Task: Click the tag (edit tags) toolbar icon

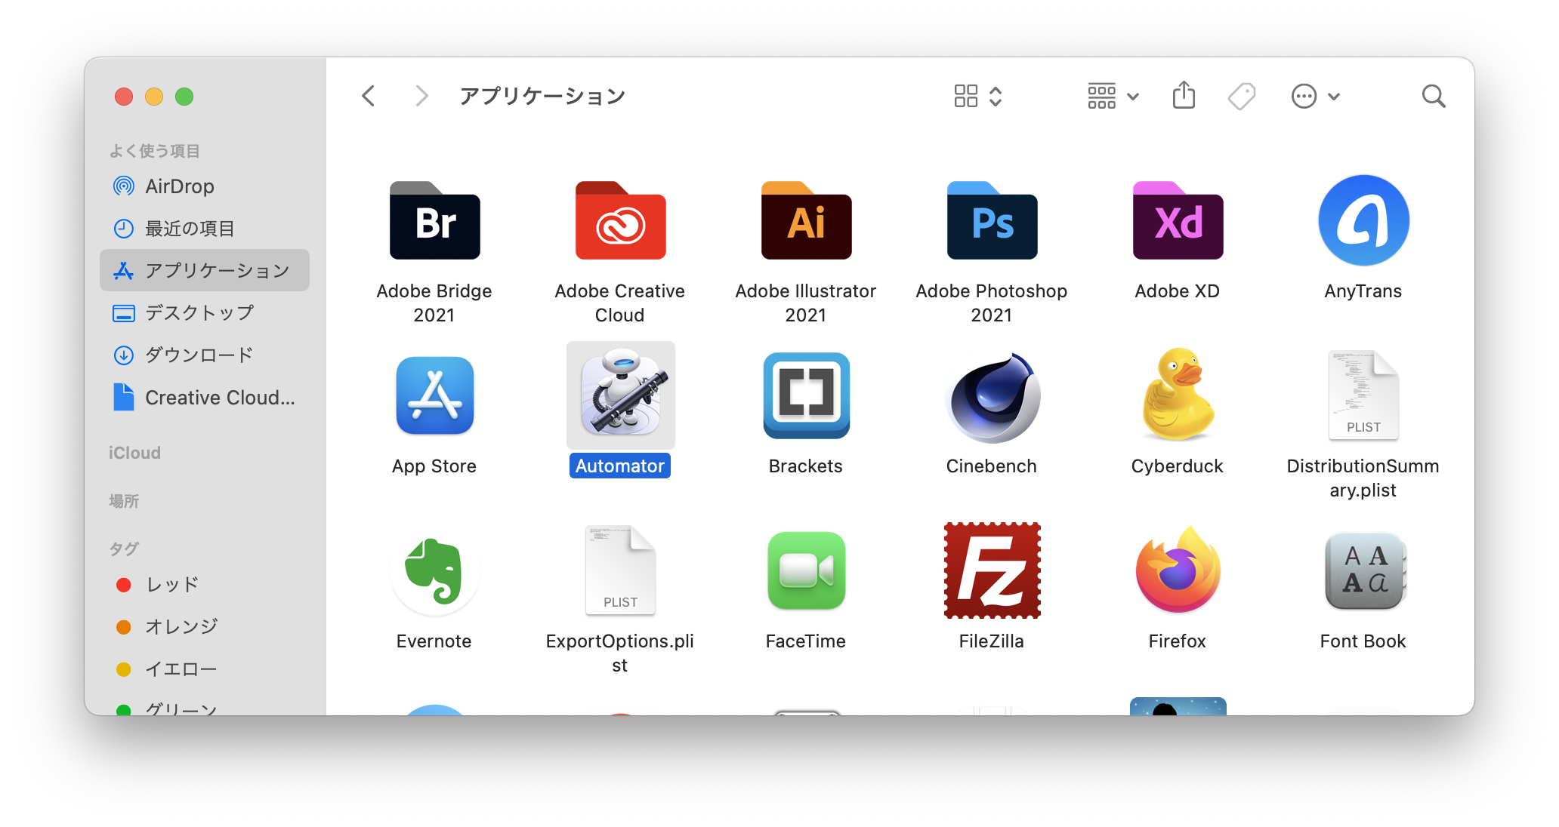Action: point(1241,97)
